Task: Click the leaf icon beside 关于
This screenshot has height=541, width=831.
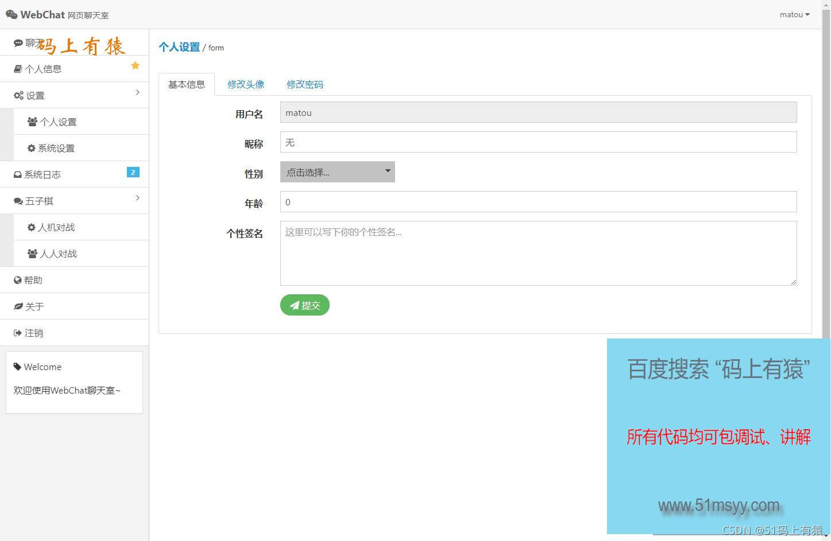Action: [18, 306]
